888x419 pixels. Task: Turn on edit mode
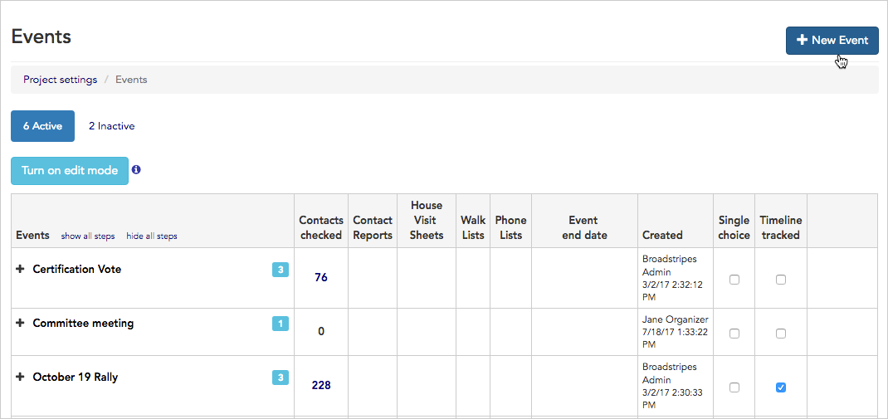pyautogui.click(x=70, y=170)
